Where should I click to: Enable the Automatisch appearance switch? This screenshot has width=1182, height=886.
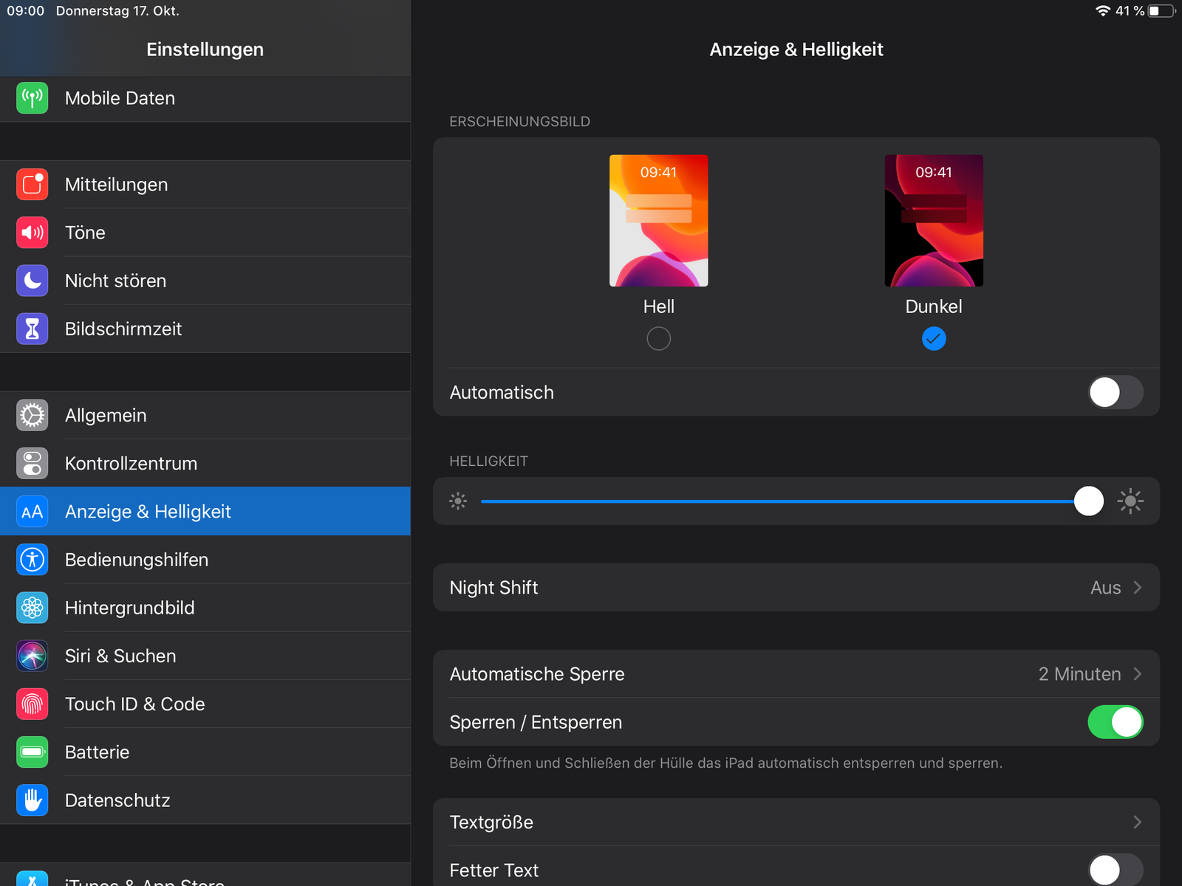click(1115, 392)
